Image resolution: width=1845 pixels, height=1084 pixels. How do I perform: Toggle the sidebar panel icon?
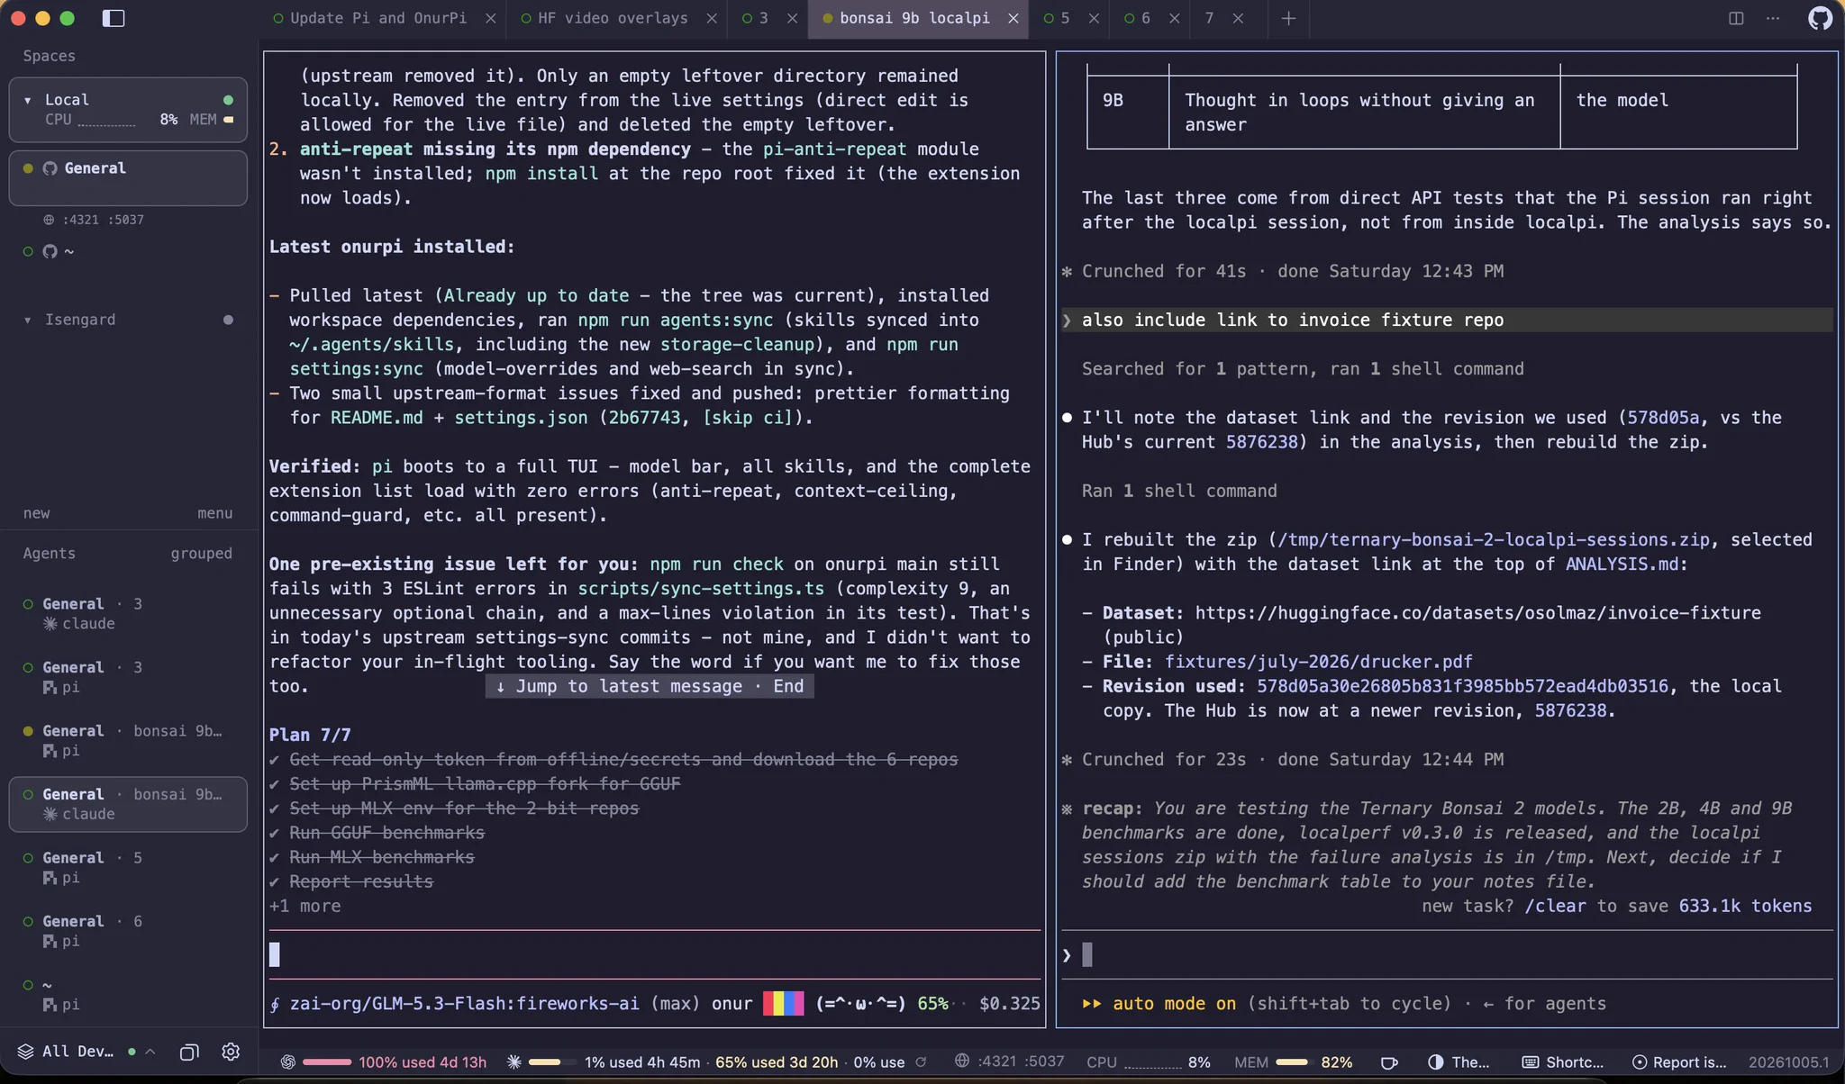[114, 18]
